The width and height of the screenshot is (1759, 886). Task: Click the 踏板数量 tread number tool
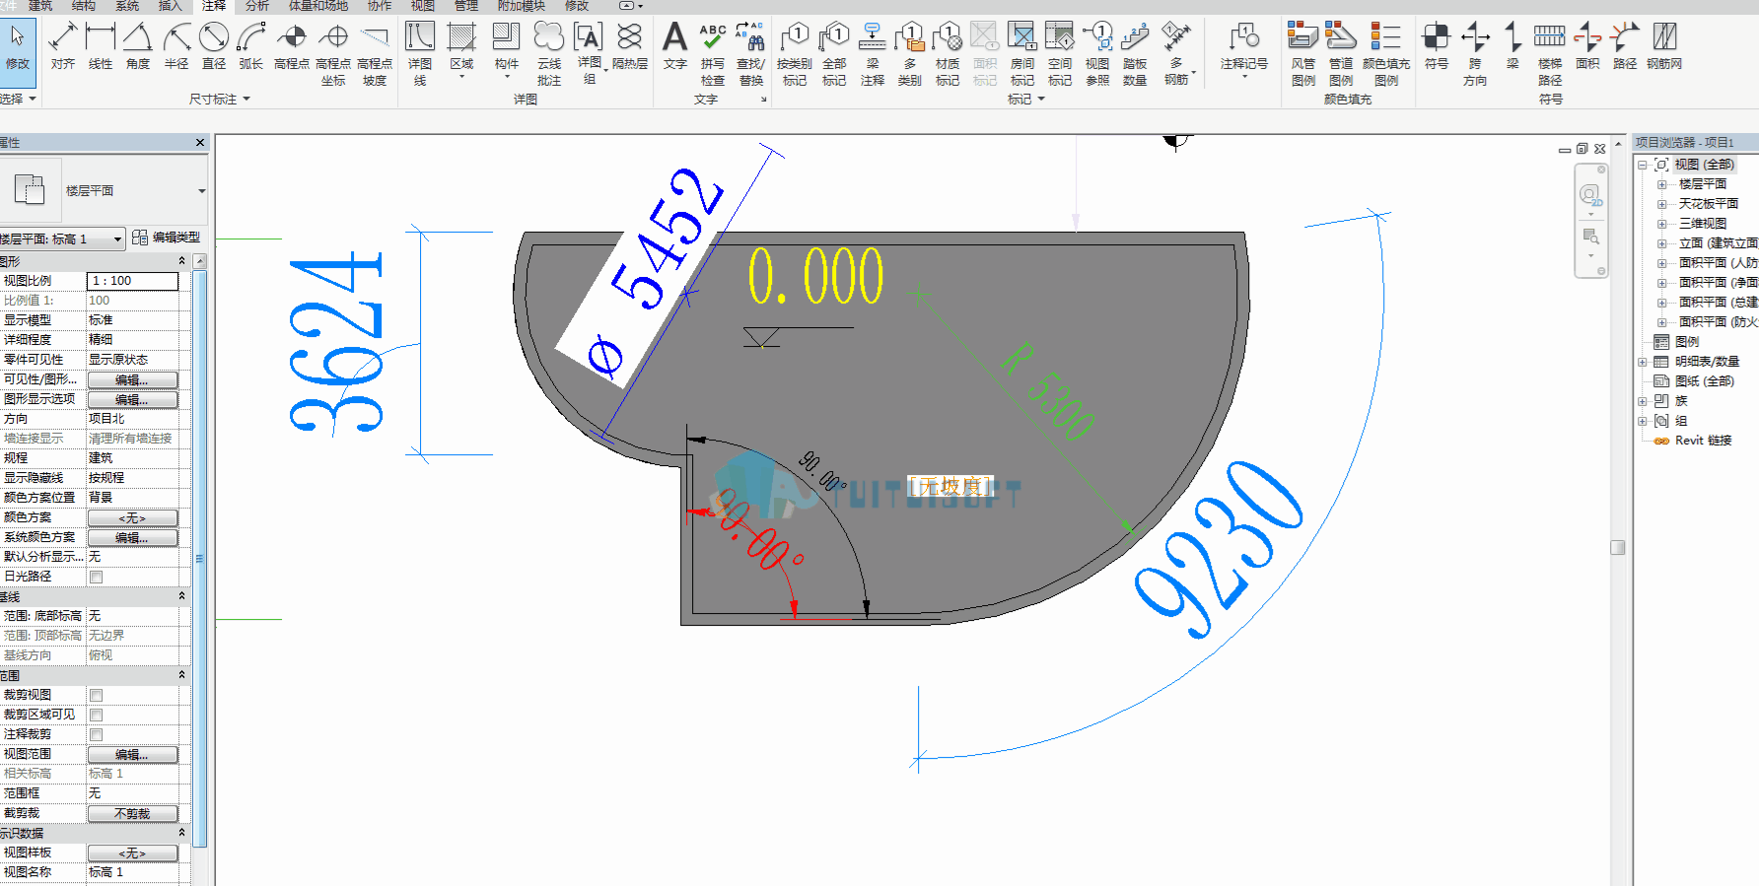1135,54
